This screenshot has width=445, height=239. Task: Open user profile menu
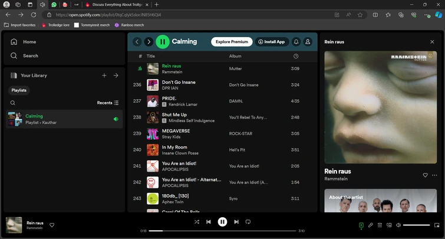pos(308,42)
